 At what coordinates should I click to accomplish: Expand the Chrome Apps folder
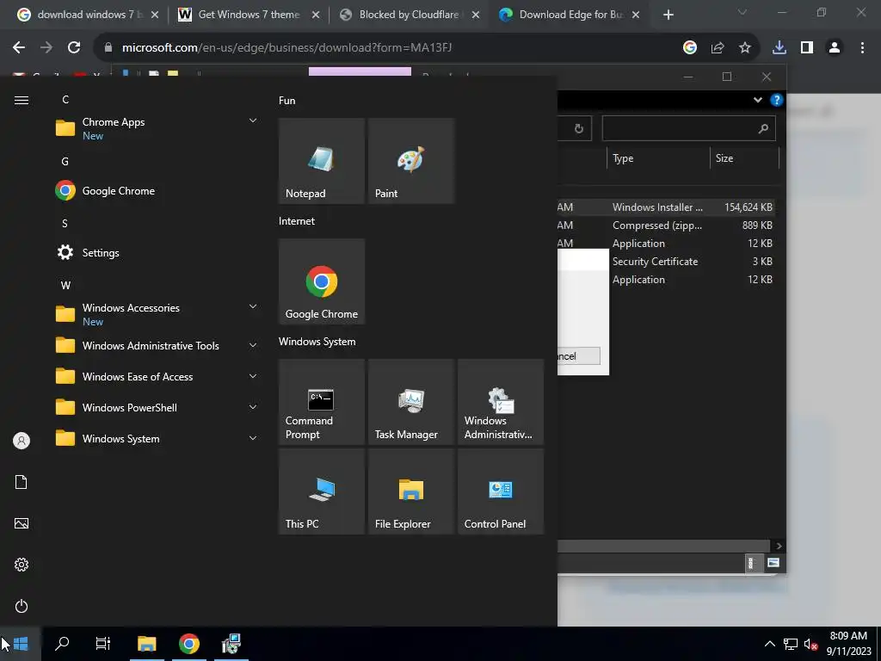click(253, 120)
